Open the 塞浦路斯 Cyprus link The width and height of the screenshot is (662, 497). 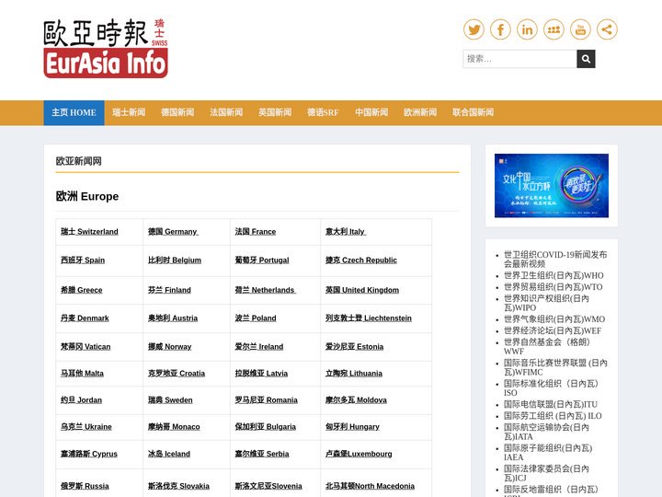pos(89,454)
